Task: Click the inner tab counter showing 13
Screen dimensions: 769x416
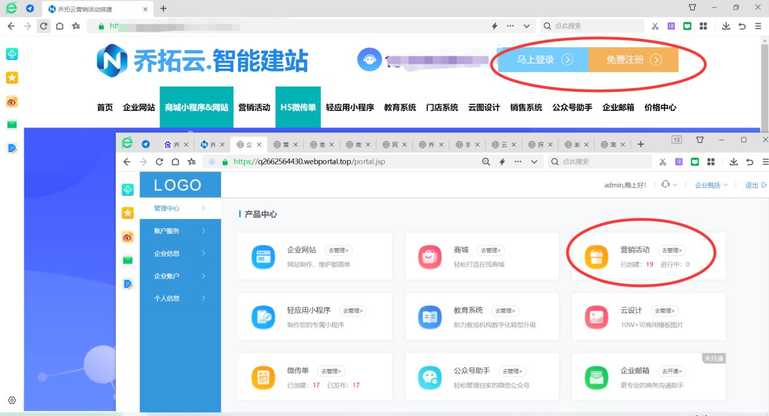Action: 676,140
